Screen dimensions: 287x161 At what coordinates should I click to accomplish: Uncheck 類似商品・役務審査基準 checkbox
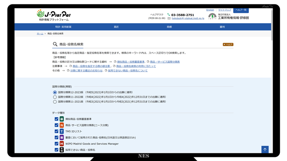tap(57, 119)
